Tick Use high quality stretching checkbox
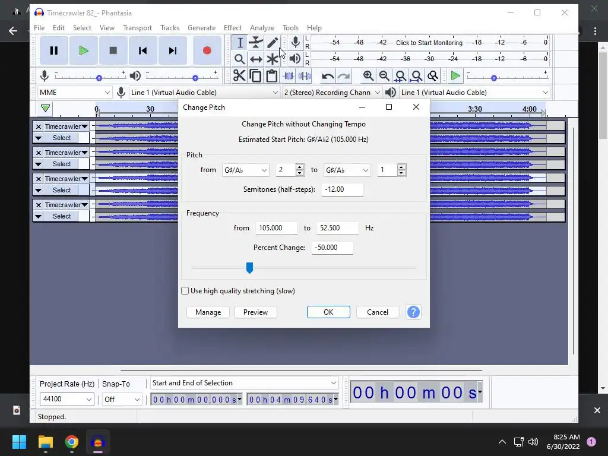 [185, 291]
